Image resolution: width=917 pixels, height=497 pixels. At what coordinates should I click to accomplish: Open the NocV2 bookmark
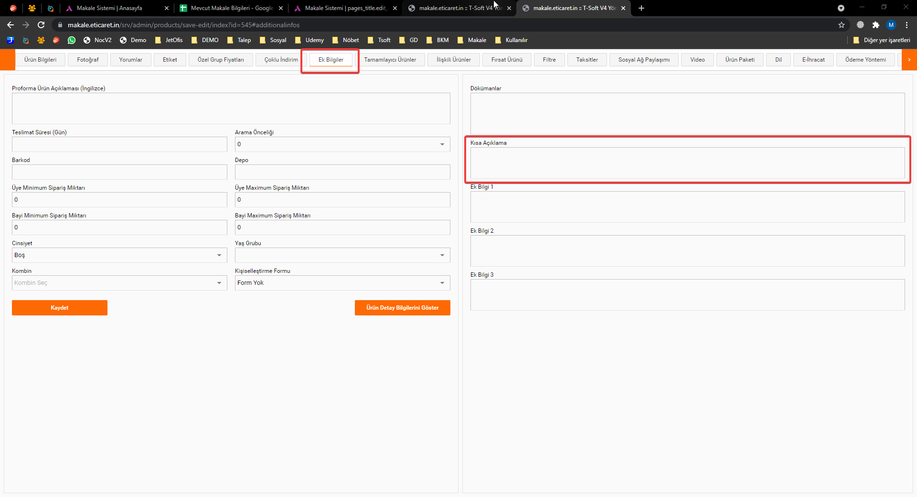(x=97, y=40)
